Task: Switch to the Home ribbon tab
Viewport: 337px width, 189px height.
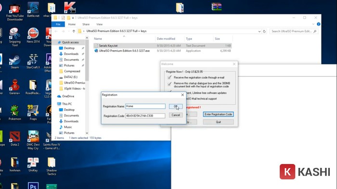Action: pos(72,24)
